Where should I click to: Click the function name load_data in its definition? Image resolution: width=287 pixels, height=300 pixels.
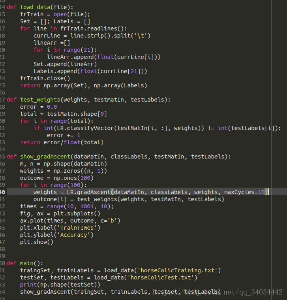[x=35, y=7]
